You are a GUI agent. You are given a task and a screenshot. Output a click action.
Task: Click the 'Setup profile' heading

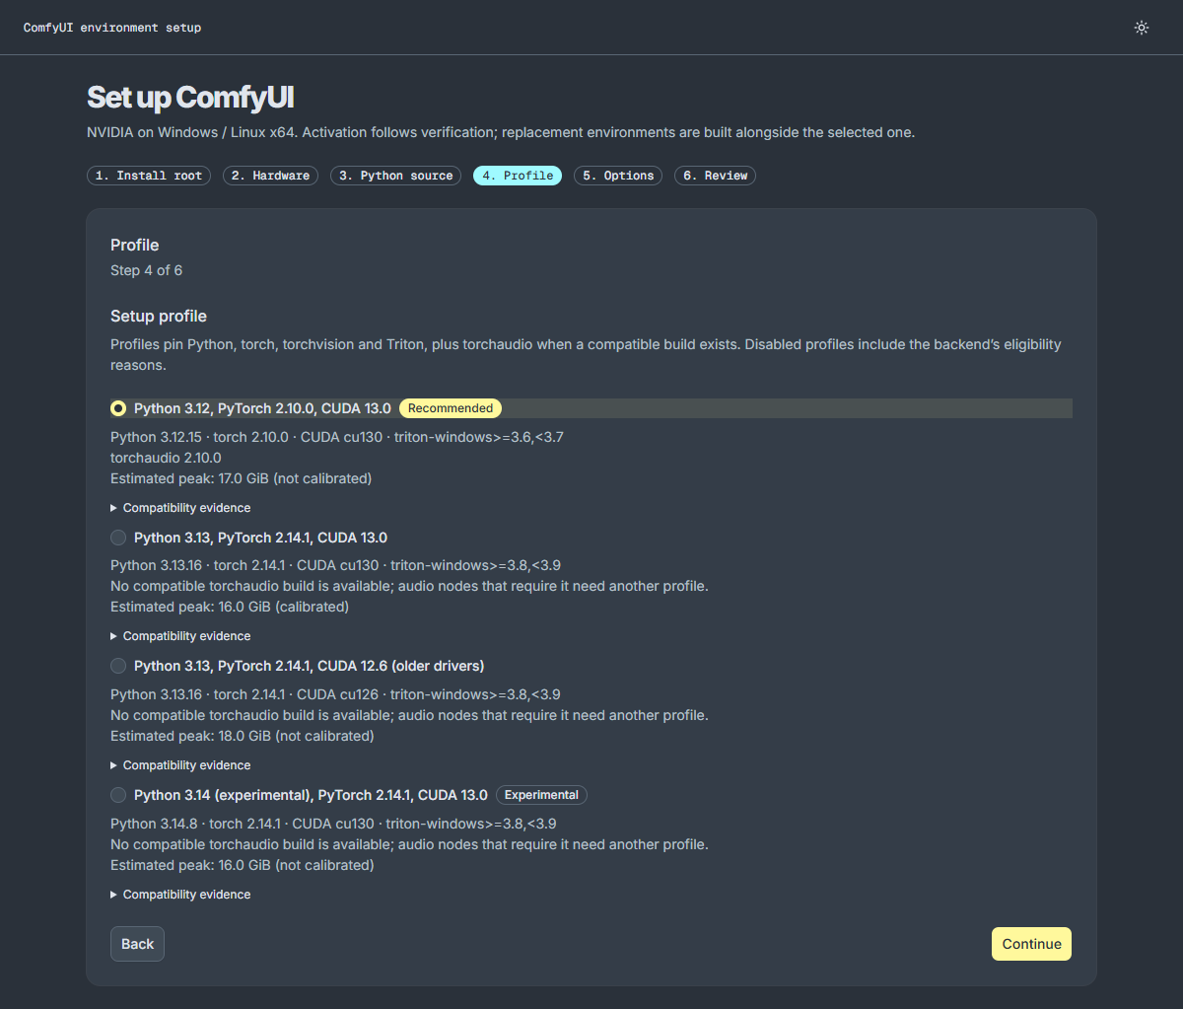[x=159, y=317]
